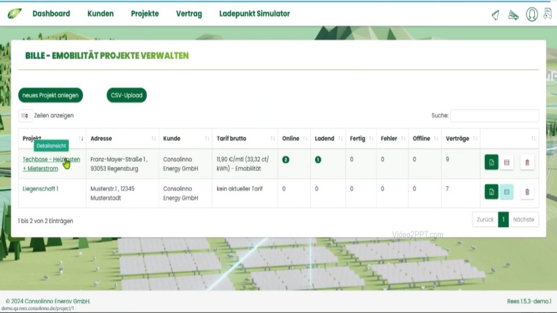Open the Kunden menu
557x313 pixels.
click(100, 14)
